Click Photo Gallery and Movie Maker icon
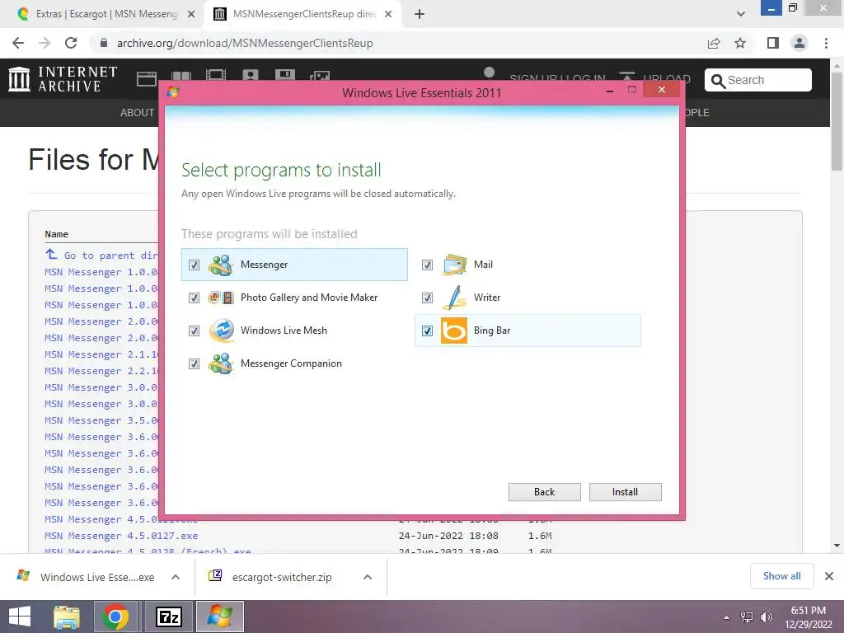The height and width of the screenshot is (633, 844). point(221,298)
